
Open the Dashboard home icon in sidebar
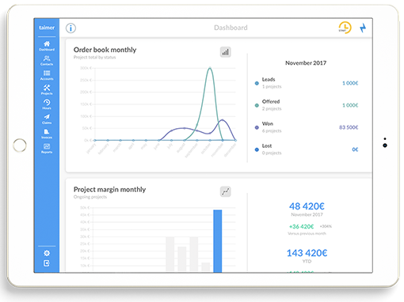pos(47,46)
